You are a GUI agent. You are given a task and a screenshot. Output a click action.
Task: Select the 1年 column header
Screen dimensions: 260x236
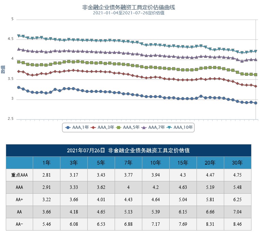point(47,163)
